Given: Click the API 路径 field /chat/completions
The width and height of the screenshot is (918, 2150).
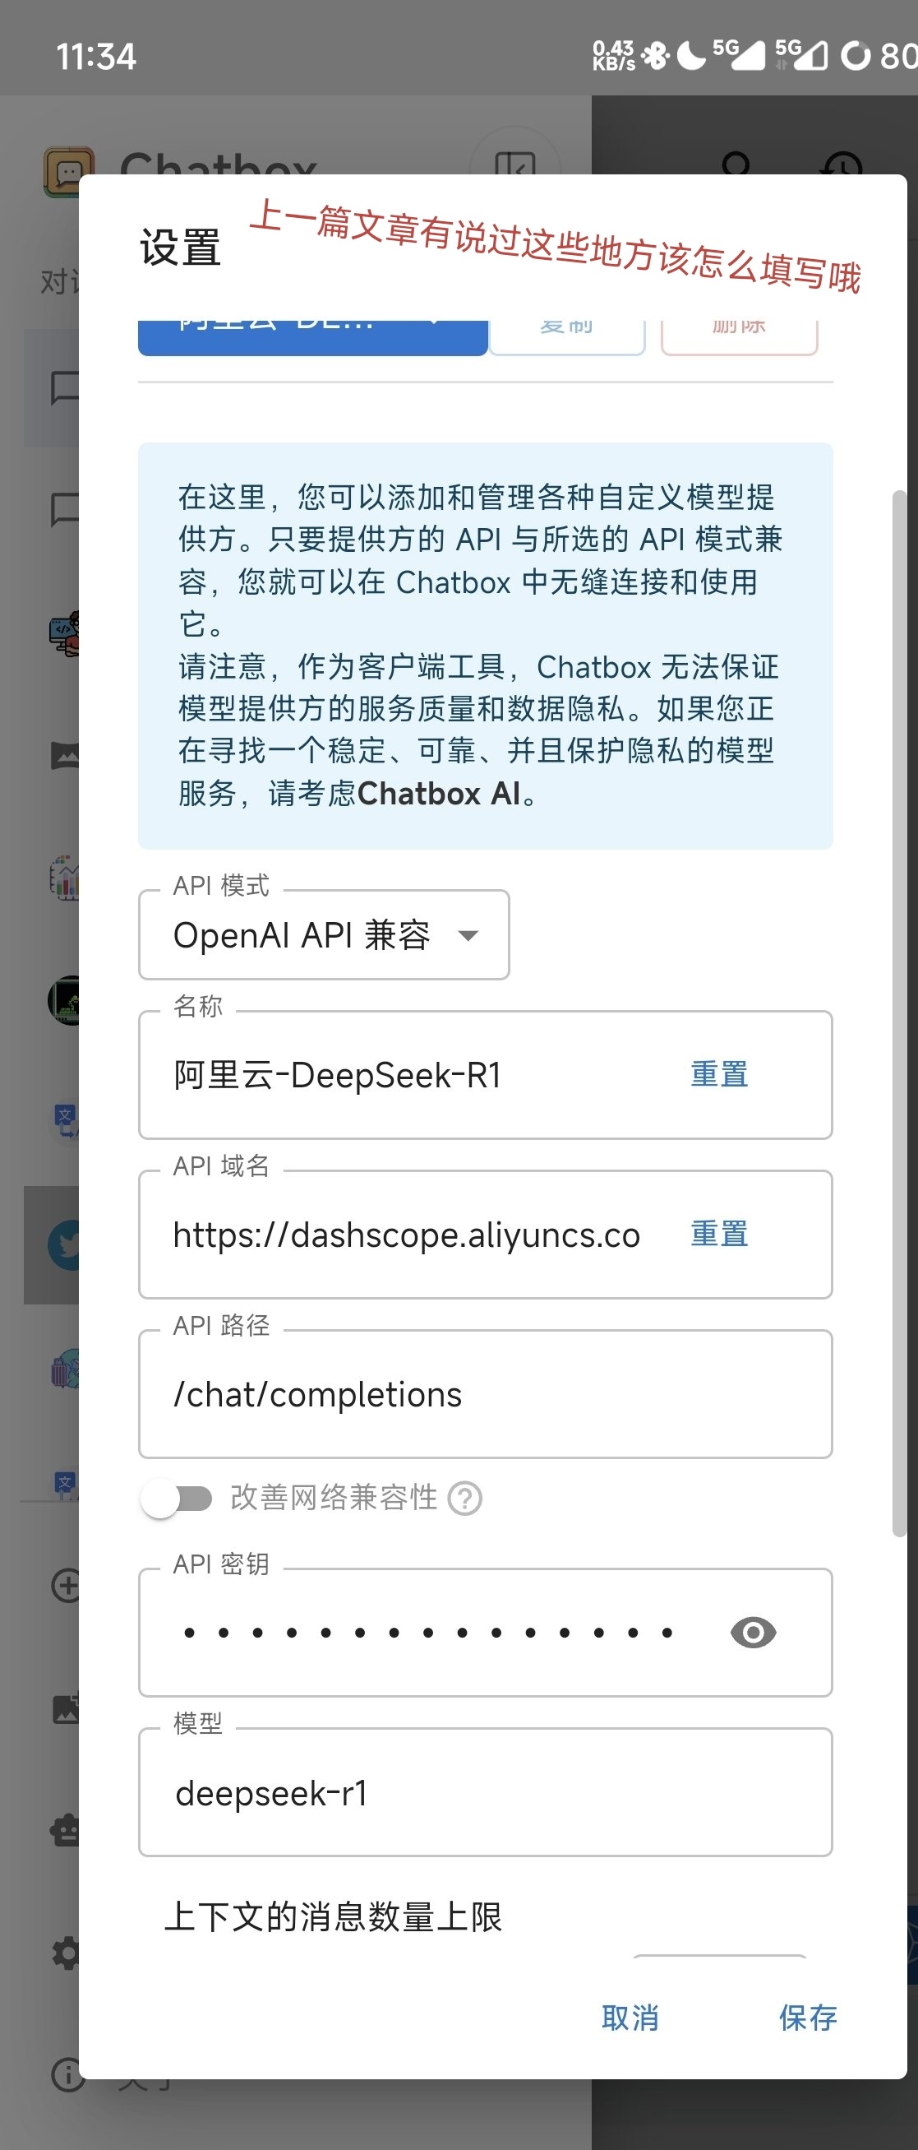Looking at the screenshot, I should tap(485, 1394).
